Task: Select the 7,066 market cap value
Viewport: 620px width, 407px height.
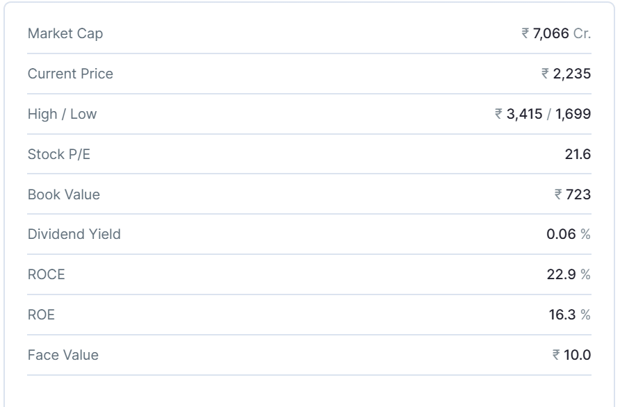Action: point(551,33)
